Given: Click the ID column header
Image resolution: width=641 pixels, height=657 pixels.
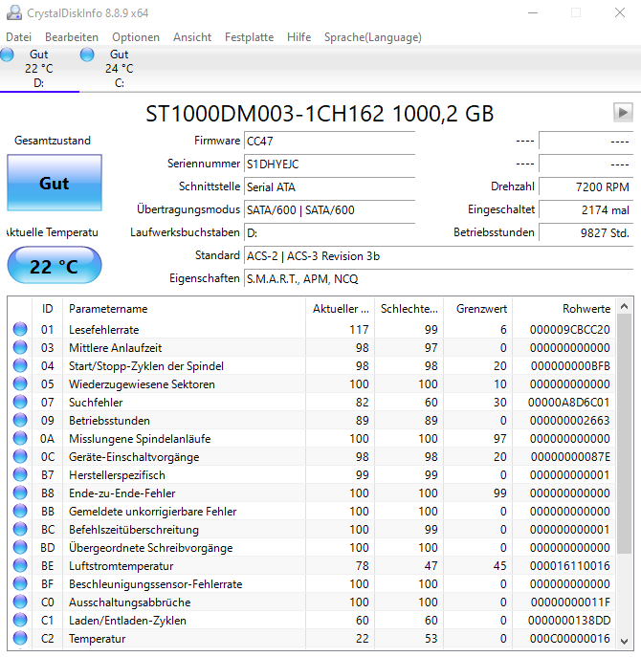Looking at the screenshot, I should [48, 309].
